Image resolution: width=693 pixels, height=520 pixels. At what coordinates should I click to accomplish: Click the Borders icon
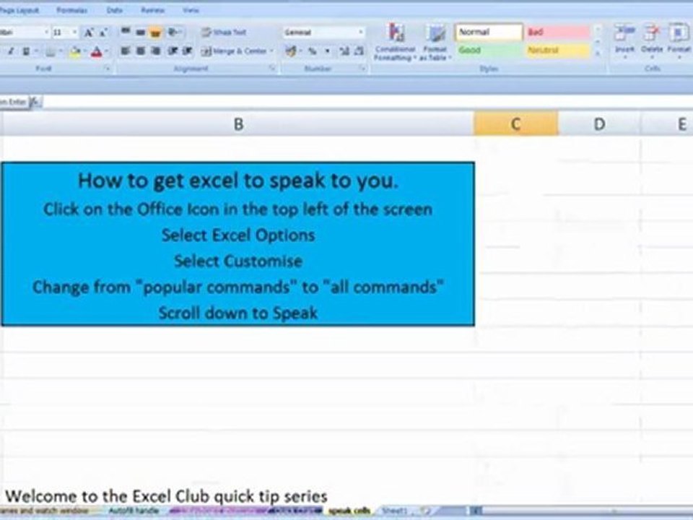51,52
